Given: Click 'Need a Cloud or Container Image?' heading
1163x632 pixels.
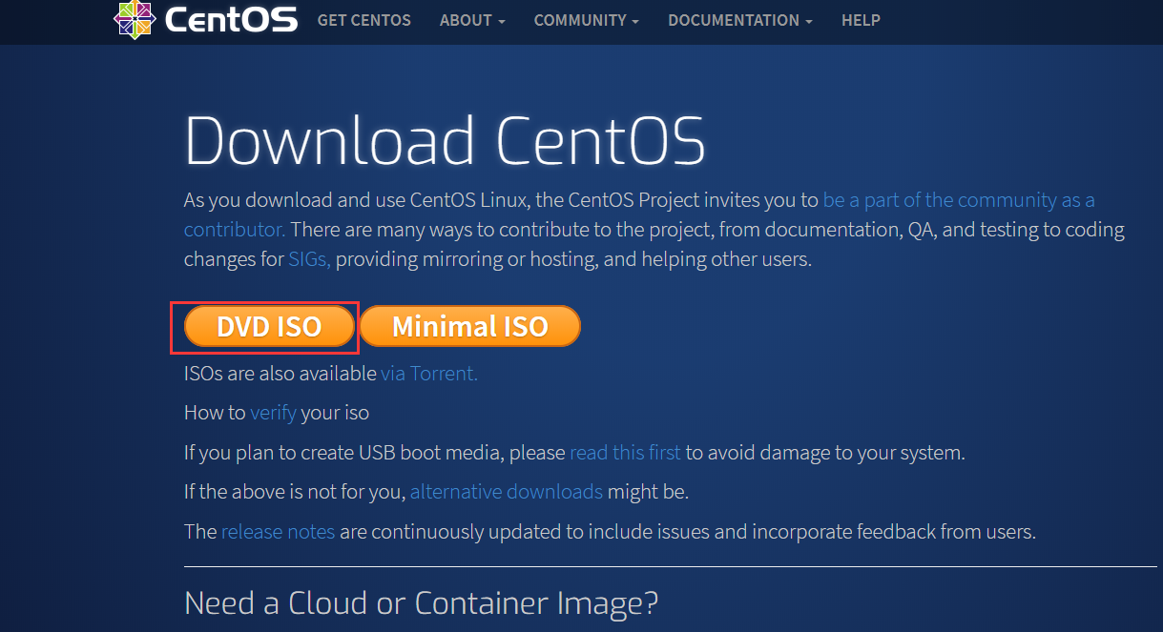Looking at the screenshot, I should [421, 603].
